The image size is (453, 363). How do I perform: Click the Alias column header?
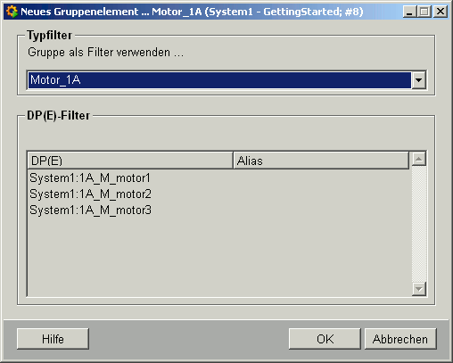[321, 161]
